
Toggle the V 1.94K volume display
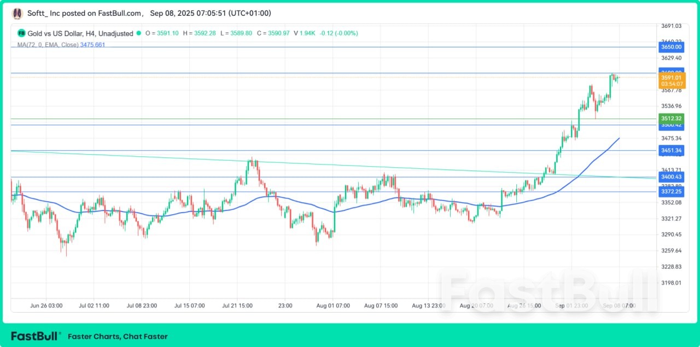(304, 33)
